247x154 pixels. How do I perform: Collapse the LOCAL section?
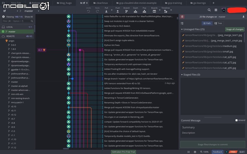coord(17,27)
